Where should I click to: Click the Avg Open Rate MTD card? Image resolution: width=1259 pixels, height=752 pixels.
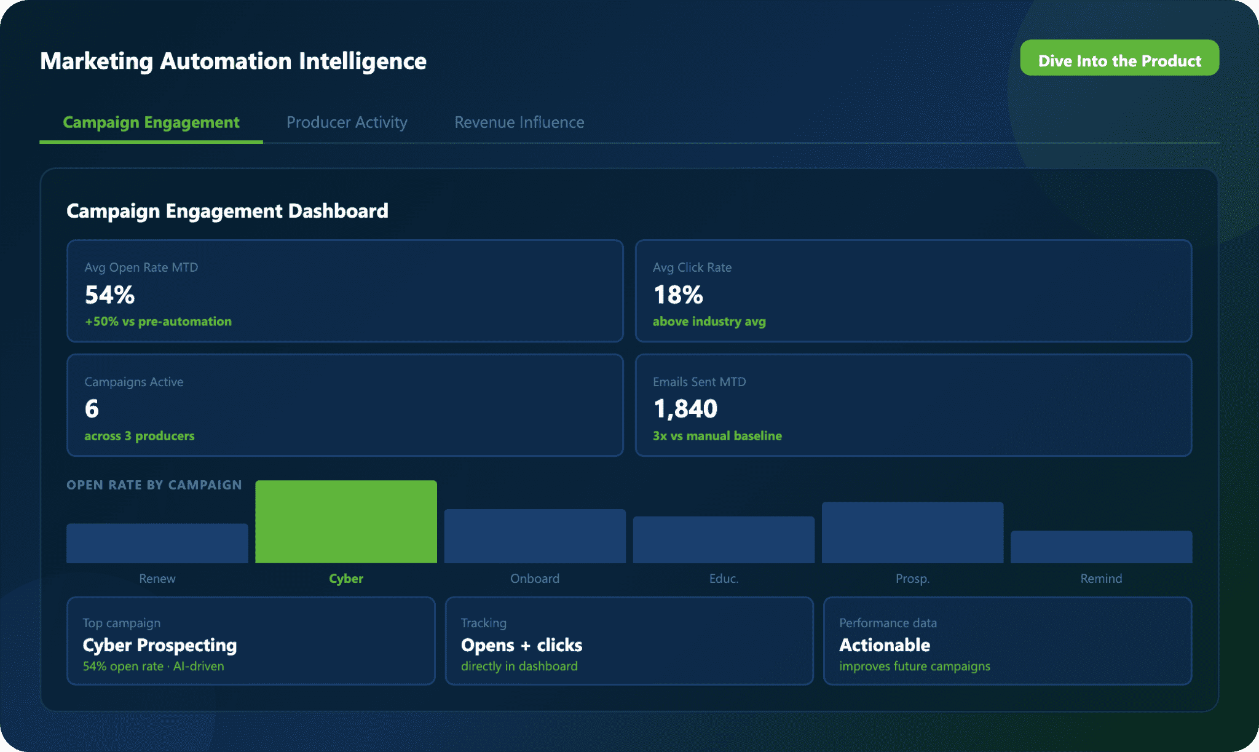click(x=344, y=291)
